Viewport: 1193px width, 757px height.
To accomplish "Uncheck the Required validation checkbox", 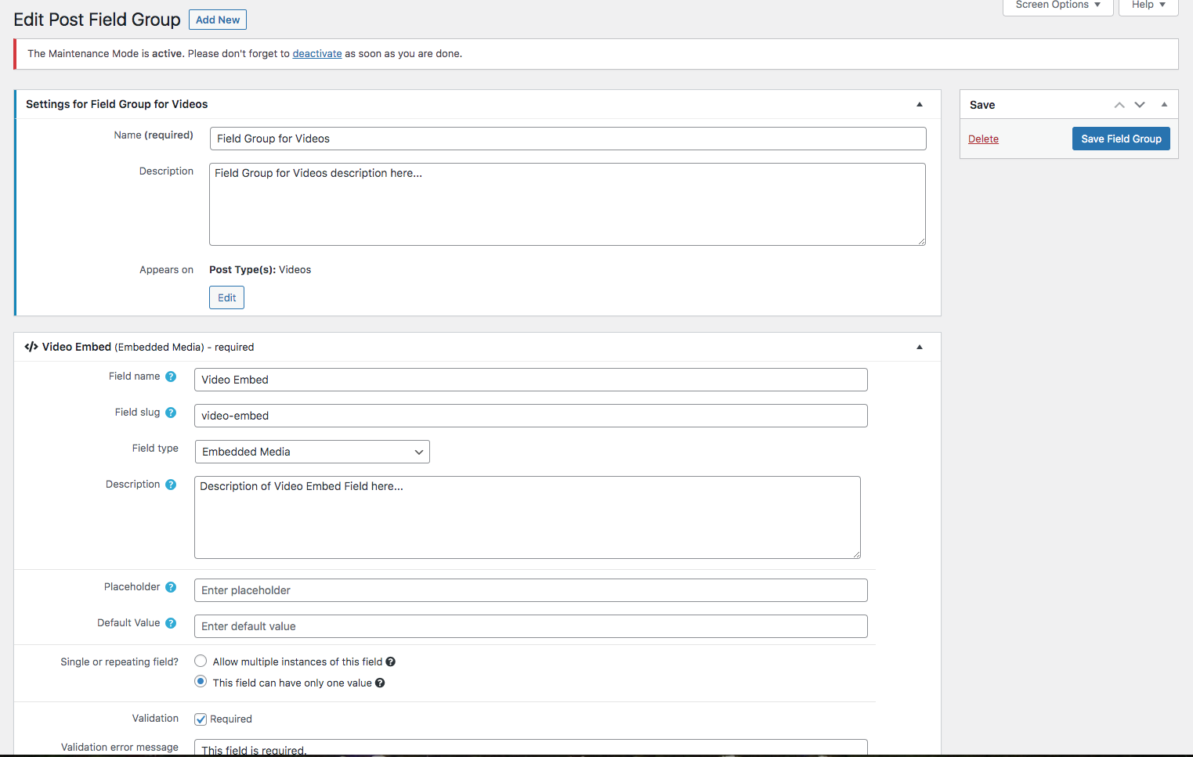I will coord(201,719).
